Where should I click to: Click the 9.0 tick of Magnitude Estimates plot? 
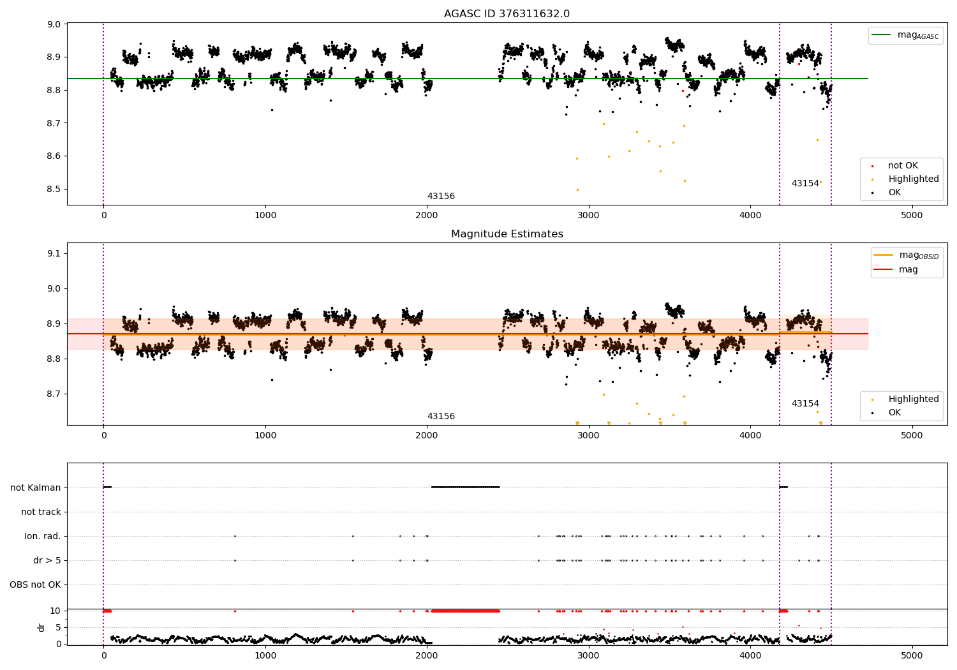pyautogui.click(x=54, y=289)
